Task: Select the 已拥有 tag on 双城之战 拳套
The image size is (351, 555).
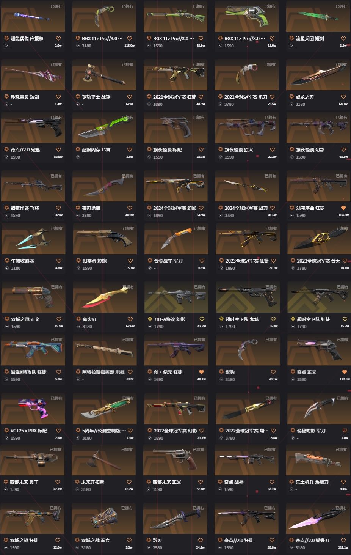Action: pos(127,508)
